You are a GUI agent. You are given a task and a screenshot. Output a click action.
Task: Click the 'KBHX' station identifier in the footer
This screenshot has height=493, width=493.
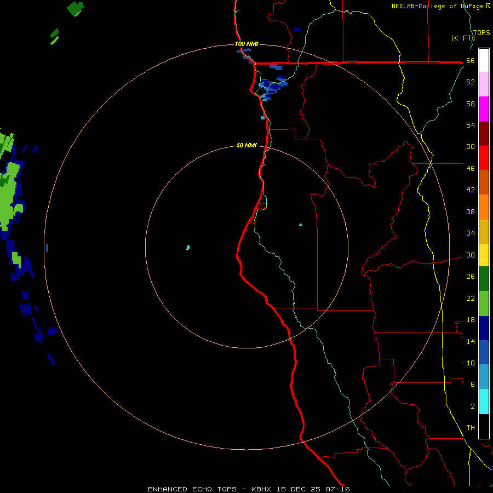pyautogui.click(x=261, y=489)
